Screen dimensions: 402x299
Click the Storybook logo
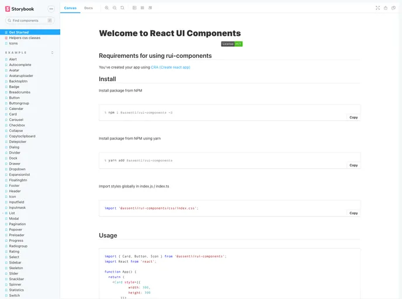tap(19, 9)
